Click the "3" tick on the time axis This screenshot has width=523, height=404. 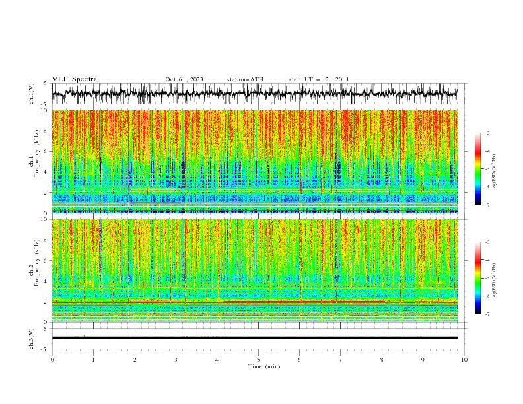(x=176, y=360)
